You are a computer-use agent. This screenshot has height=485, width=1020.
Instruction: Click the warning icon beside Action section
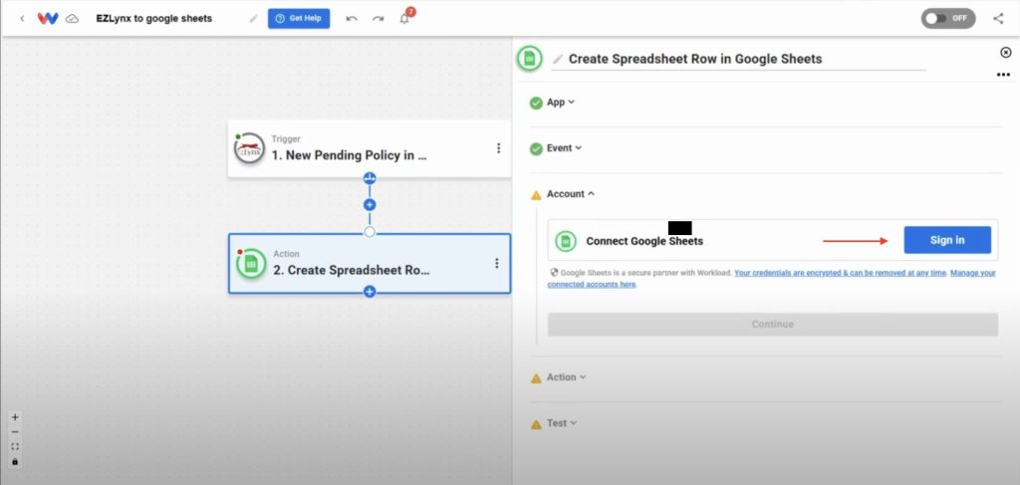tap(536, 378)
